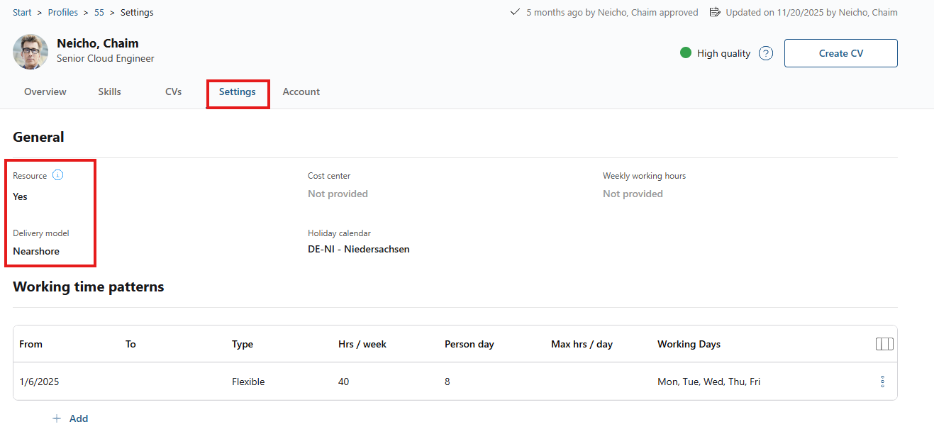This screenshot has width=934, height=434.
Task: Click Weekly working hours Not provided value
Action: (x=633, y=194)
